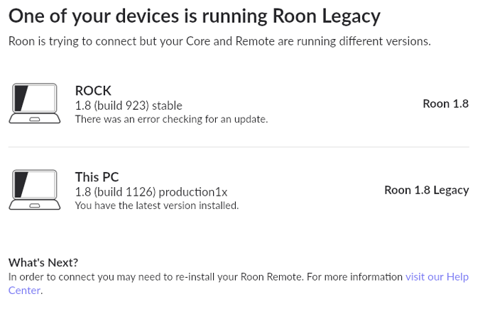Click the 'Roon 1.8' version label
The width and height of the screenshot is (490, 316).
point(446,103)
